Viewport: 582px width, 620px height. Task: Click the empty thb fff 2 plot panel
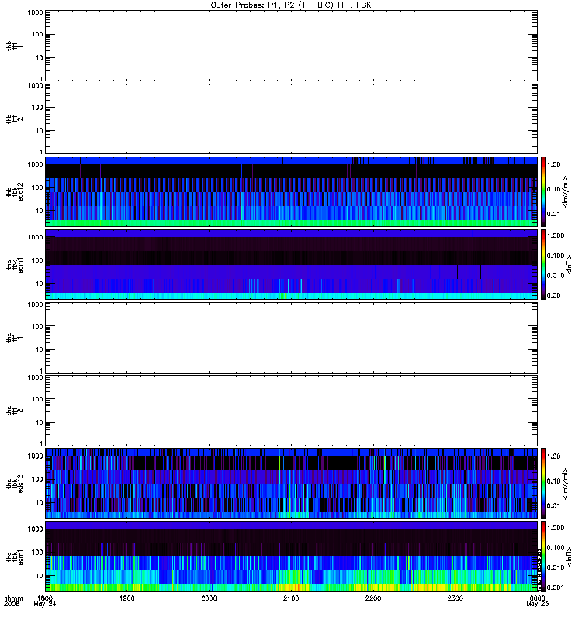pos(291,119)
